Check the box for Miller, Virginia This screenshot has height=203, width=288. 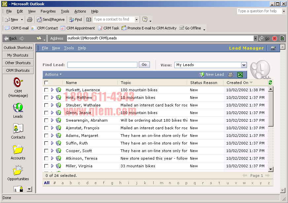click(x=46, y=166)
